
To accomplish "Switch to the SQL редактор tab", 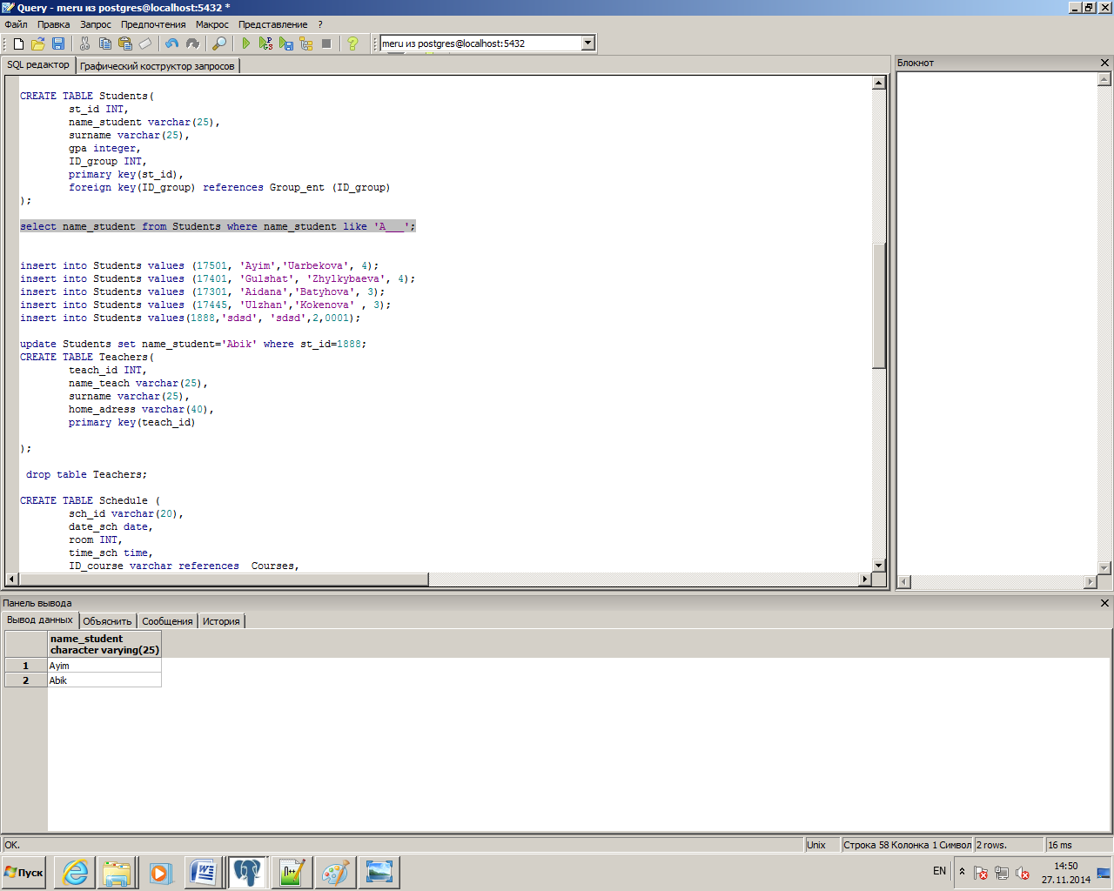I will coord(38,65).
